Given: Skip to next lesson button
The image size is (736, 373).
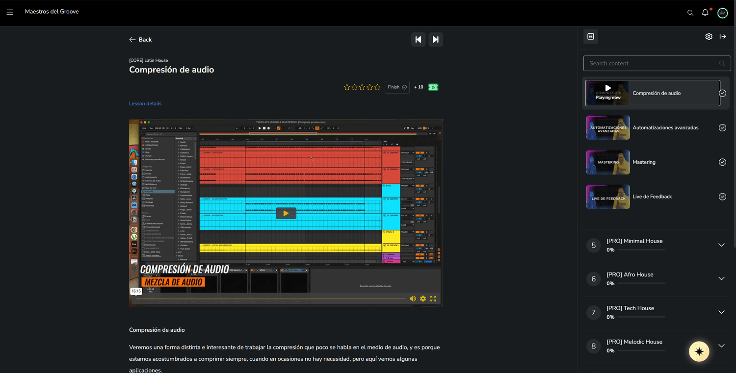Looking at the screenshot, I should pos(436,39).
